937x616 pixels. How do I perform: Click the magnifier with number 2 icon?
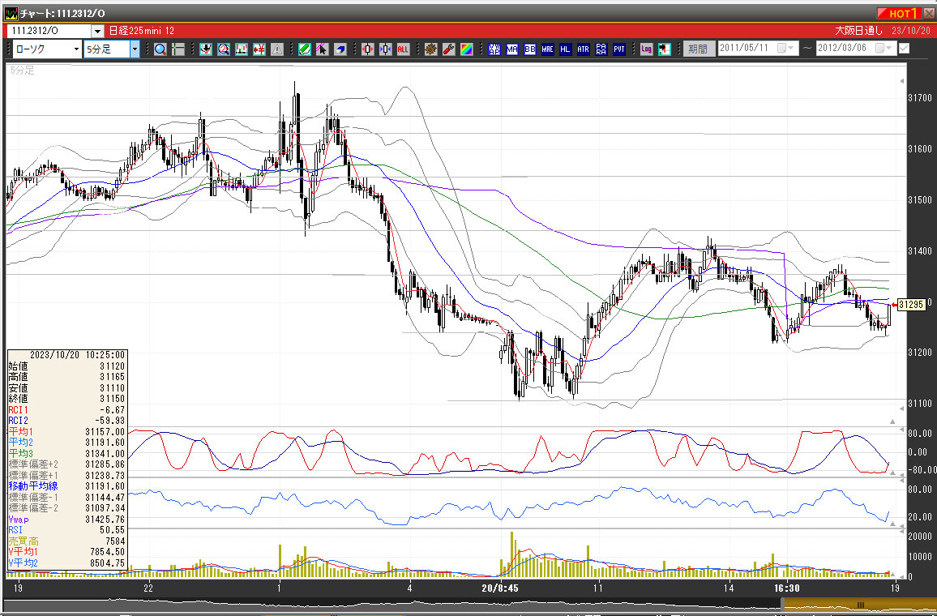pos(224,49)
